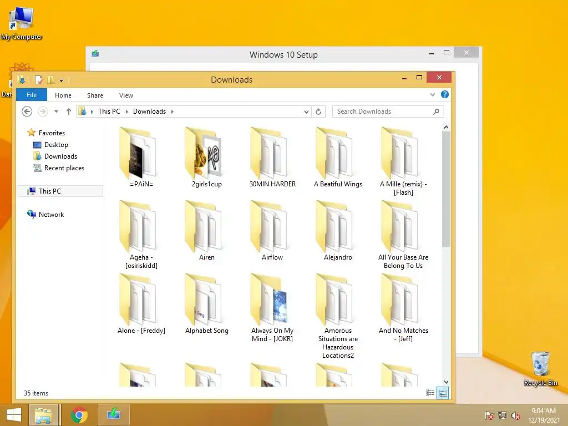Click Windows 10 Setup taskbar button
Image resolution: width=568 pixels, height=426 pixels.
click(x=113, y=415)
